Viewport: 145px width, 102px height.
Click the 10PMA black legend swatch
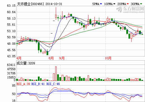(114, 4)
